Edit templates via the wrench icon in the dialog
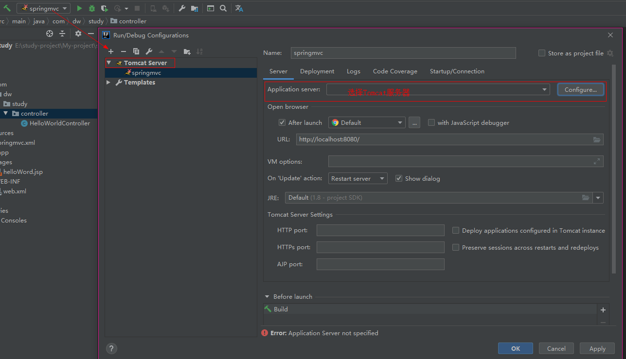Viewport: 626px width, 359px height. [x=149, y=51]
